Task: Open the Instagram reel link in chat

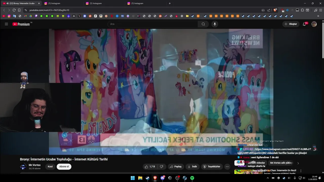Action: [274, 151]
